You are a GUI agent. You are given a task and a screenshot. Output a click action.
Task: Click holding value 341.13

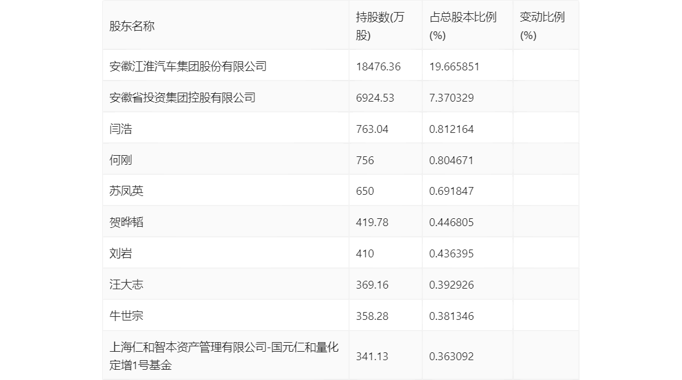372,356
